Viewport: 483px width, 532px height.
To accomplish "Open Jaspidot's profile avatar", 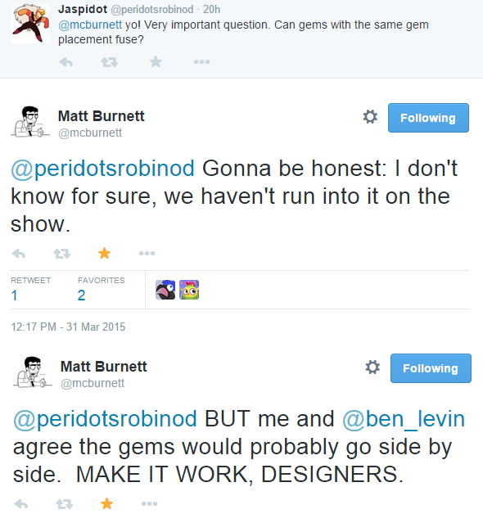I will (x=30, y=24).
